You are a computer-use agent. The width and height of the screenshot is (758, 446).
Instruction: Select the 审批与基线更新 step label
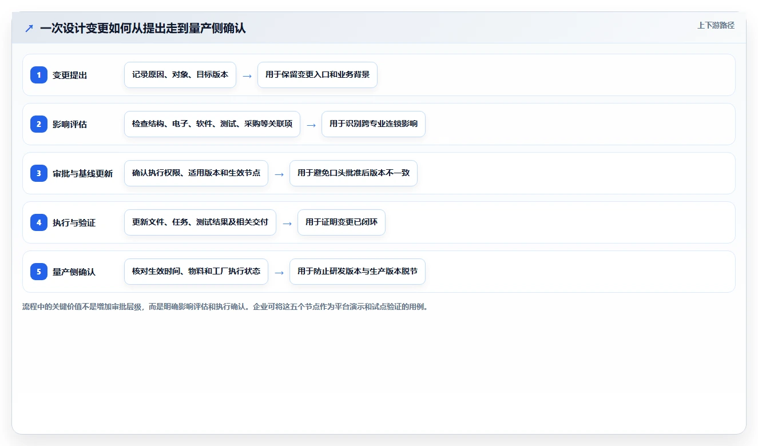click(83, 173)
